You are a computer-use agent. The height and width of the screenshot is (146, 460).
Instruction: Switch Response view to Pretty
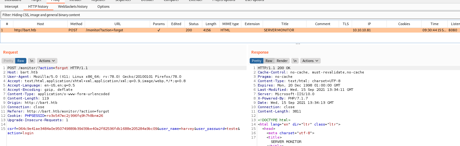[257, 61]
